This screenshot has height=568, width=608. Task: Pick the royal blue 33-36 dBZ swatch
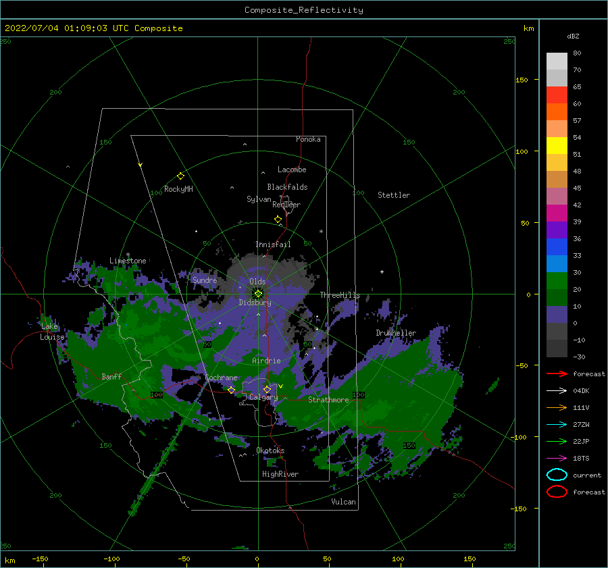(x=557, y=247)
